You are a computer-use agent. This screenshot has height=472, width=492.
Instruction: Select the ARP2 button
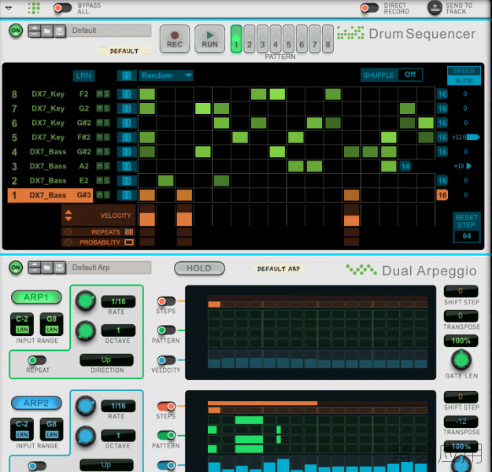[x=36, y=403]
